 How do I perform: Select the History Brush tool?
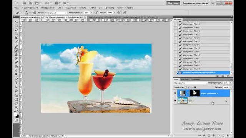pyautogui.click(x=16, y=59)
